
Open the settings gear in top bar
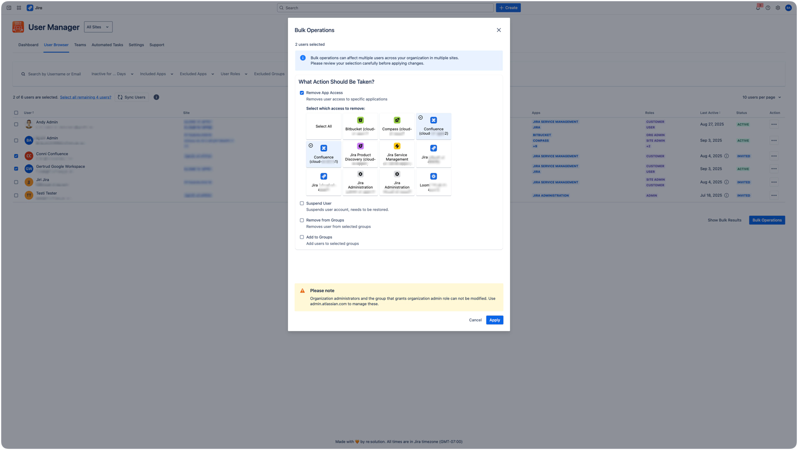coord(778,8)
